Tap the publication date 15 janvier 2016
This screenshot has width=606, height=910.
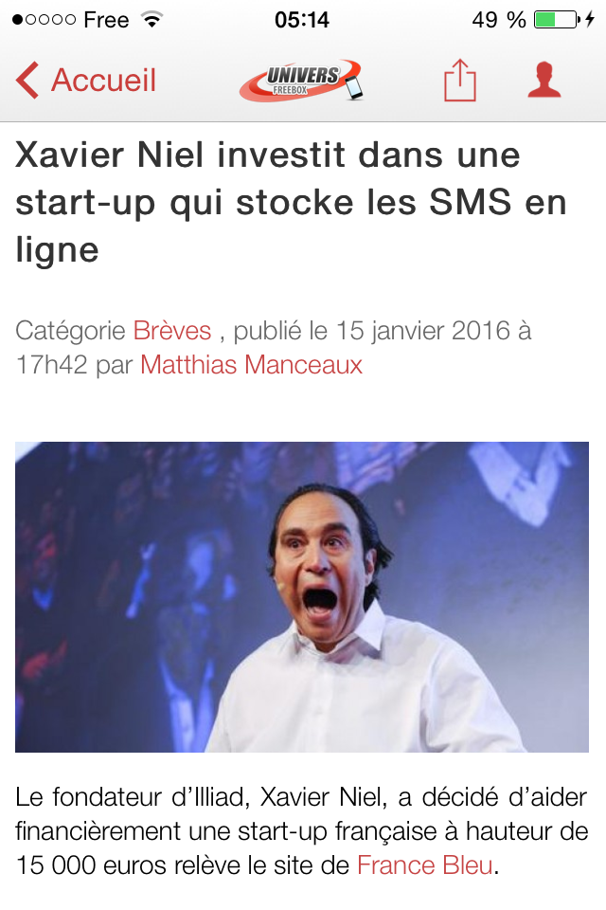[x=422, y=331]
